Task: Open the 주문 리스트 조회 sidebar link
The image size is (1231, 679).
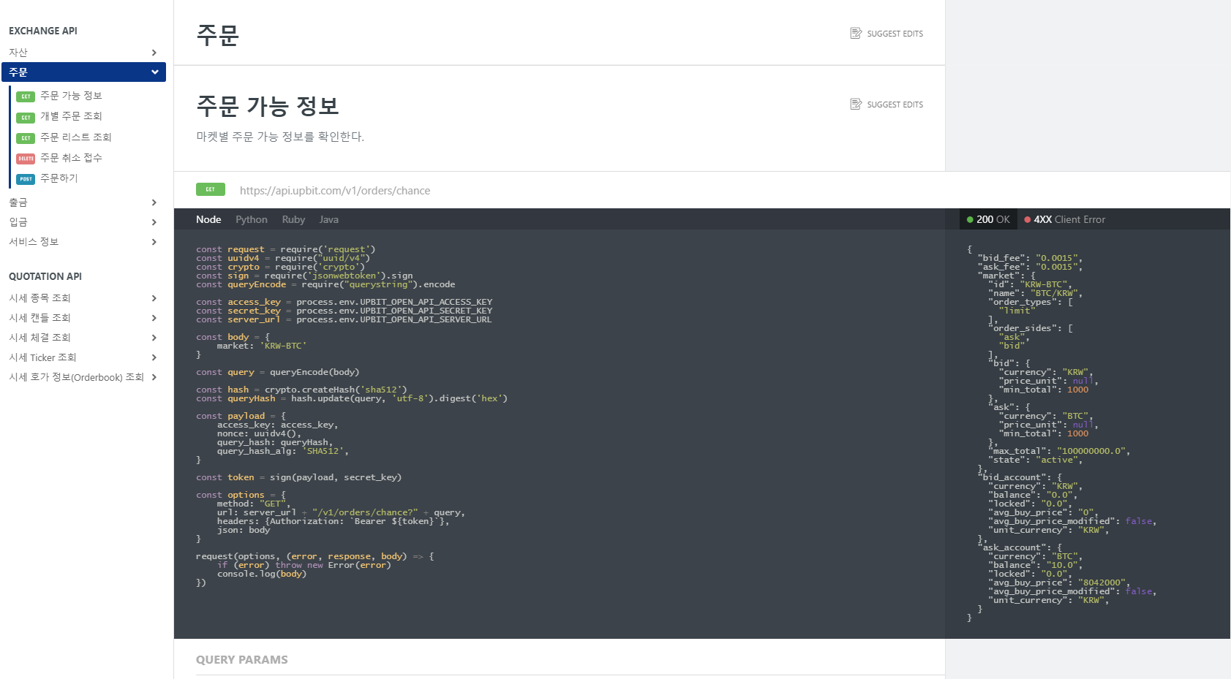Action: click(76, 137)
